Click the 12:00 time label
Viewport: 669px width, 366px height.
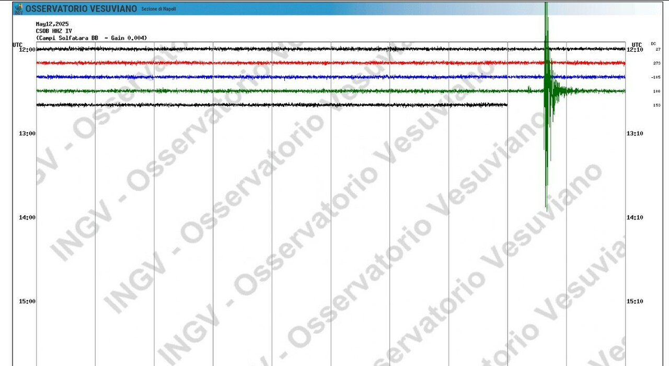click(27, 50)
